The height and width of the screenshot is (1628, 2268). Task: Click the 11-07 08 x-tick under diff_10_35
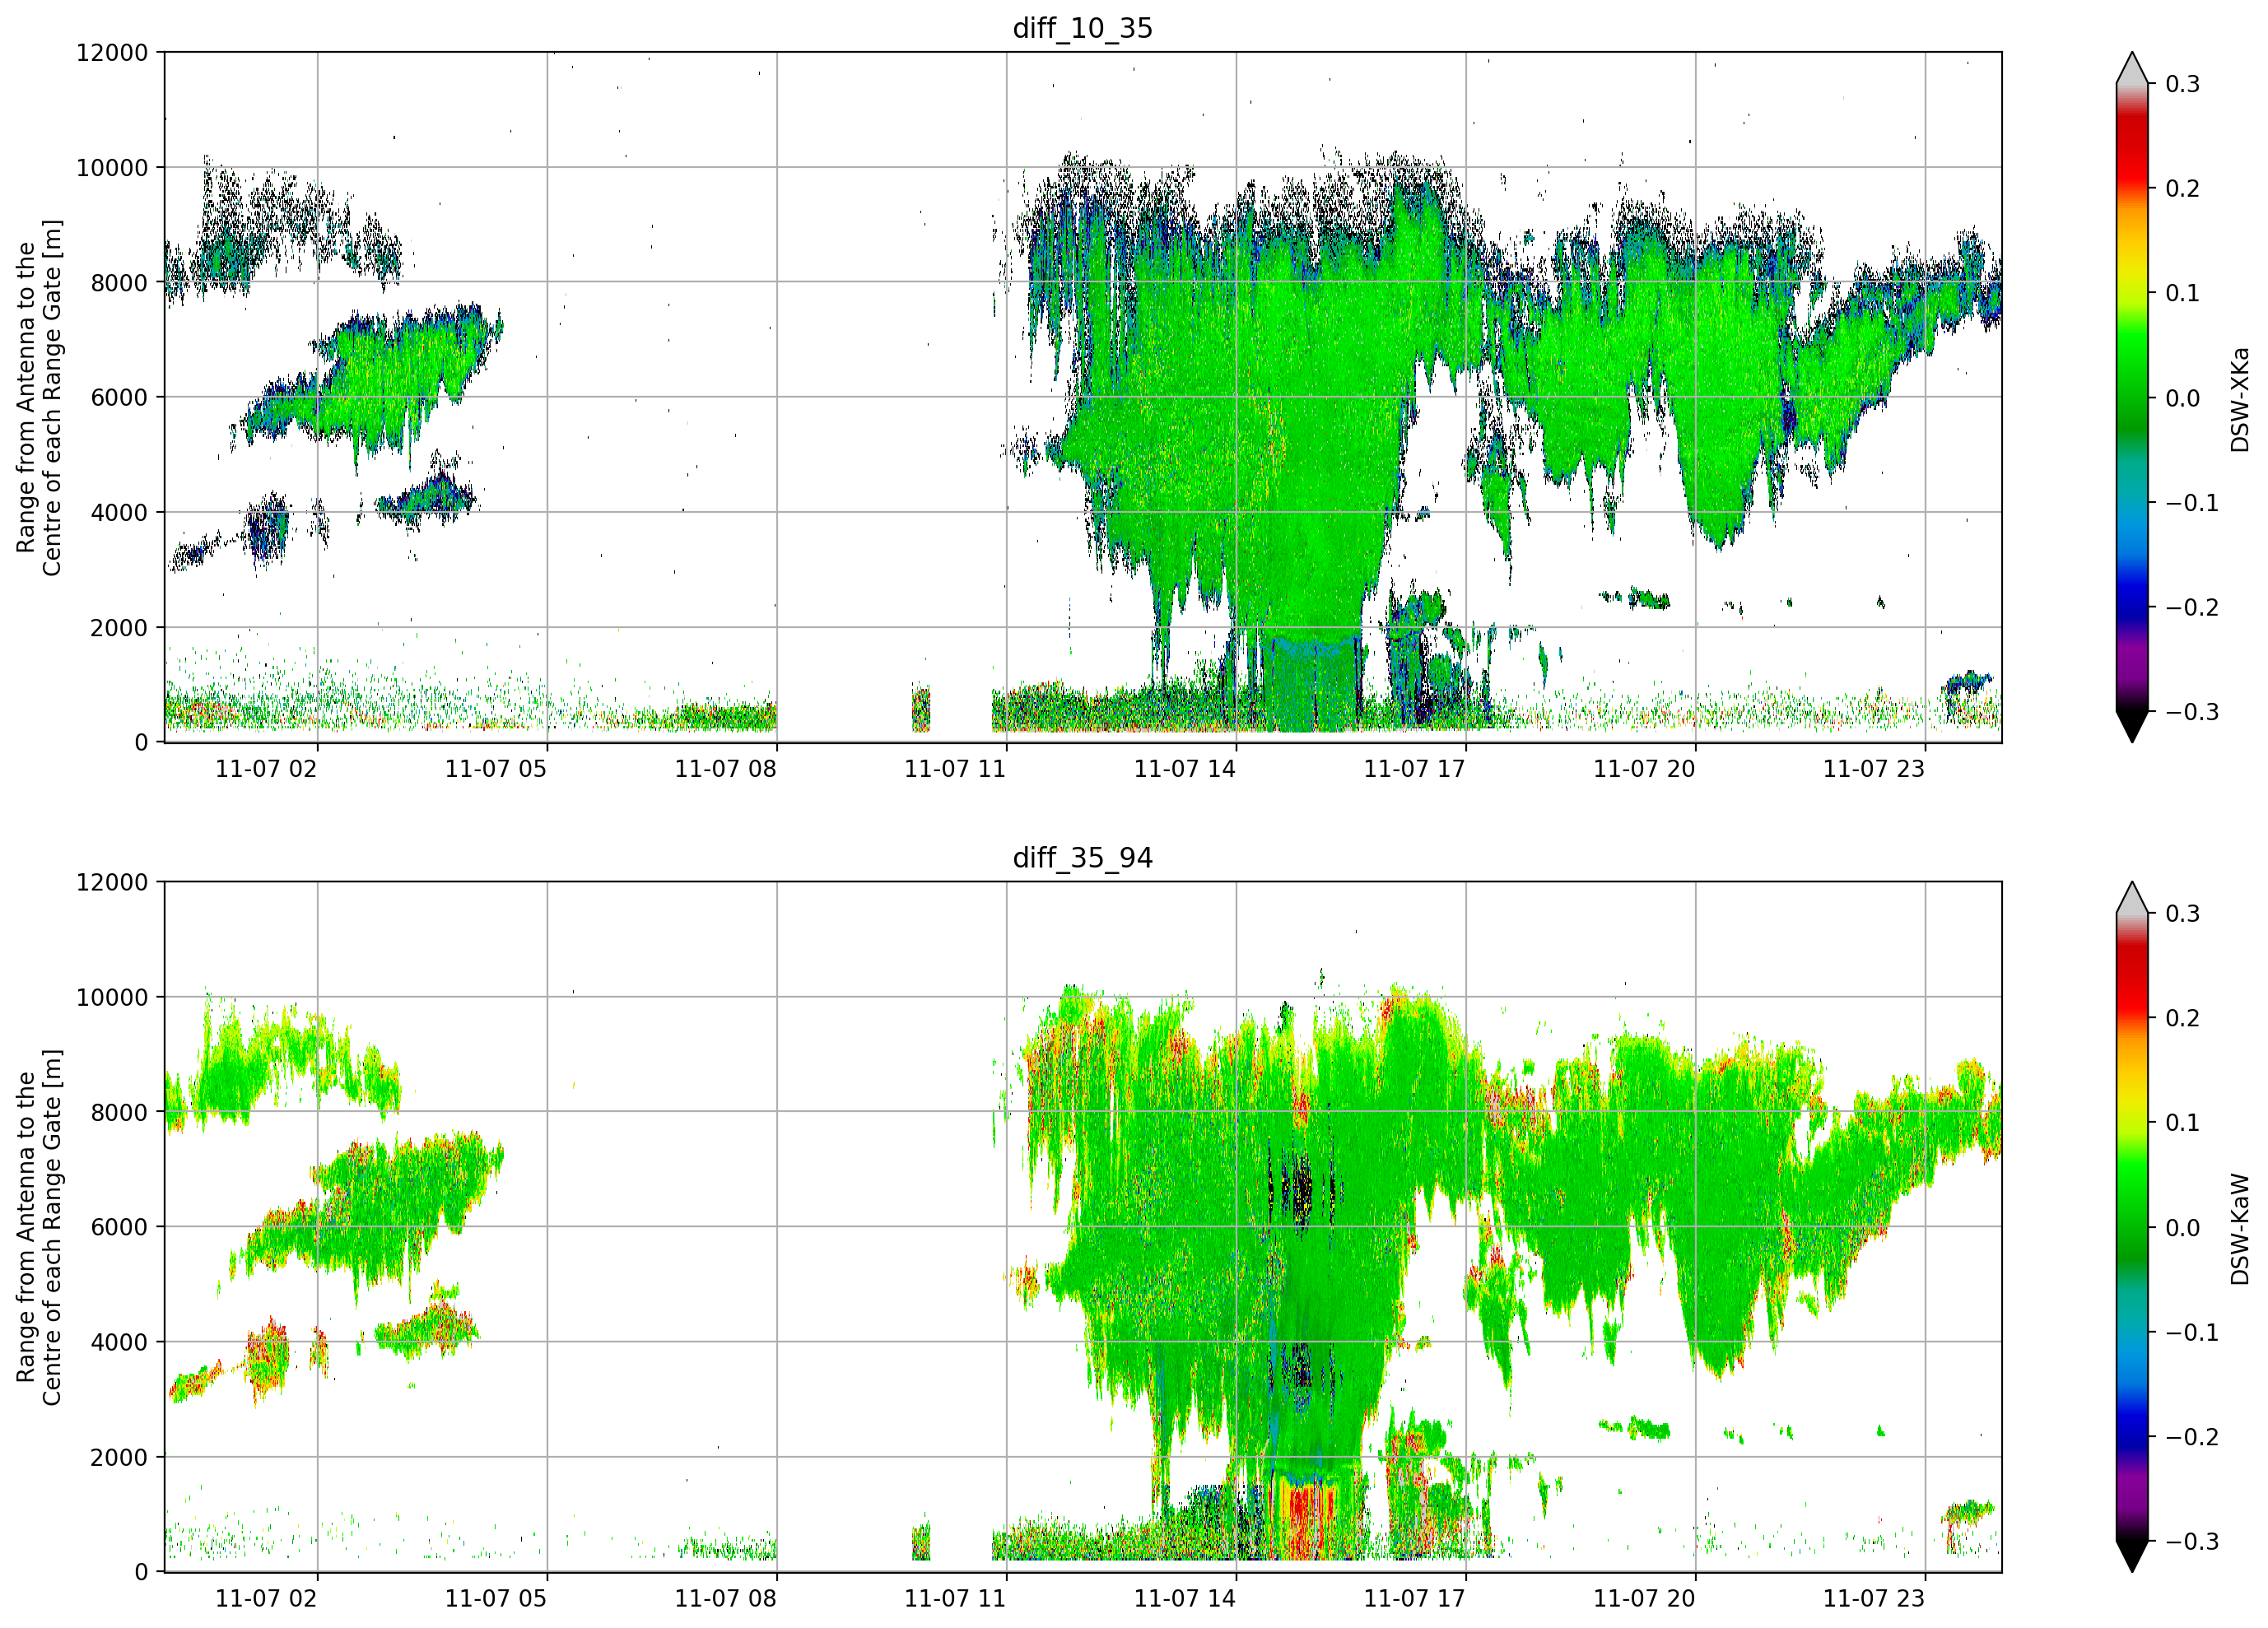pyautogui.click(x=725, y=769)
